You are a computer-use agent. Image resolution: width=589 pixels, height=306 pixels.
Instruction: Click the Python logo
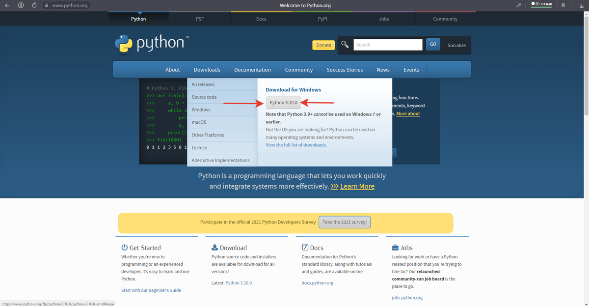(152, 44)
